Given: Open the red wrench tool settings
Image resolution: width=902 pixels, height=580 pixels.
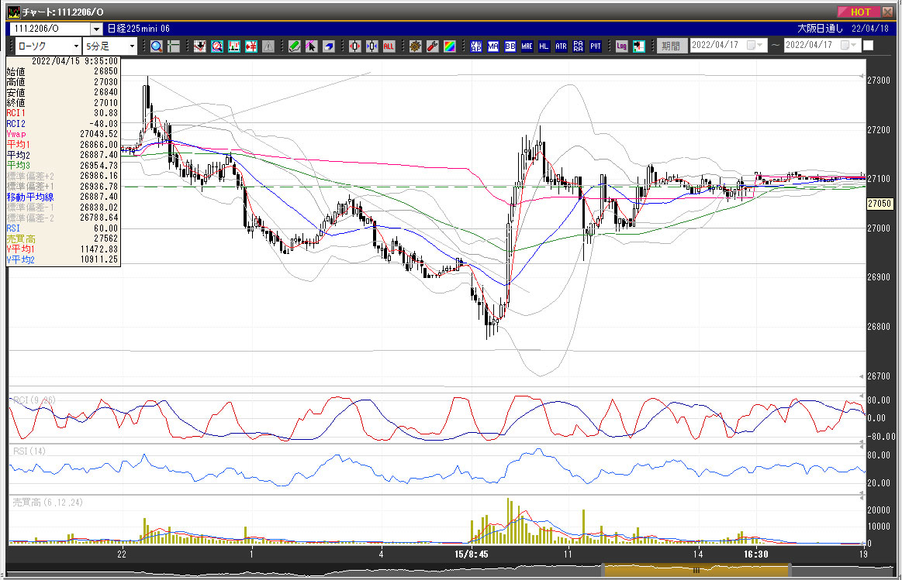Looking at the screenshot, I should click(433, 46).
